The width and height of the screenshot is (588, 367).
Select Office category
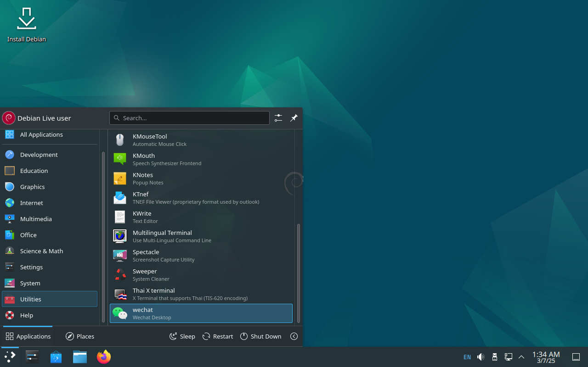[50, 235]
